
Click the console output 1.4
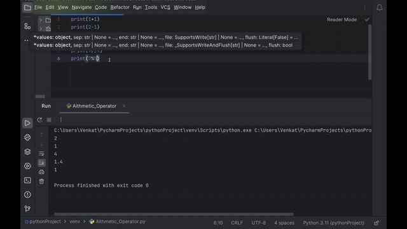(x=59, y=162)
